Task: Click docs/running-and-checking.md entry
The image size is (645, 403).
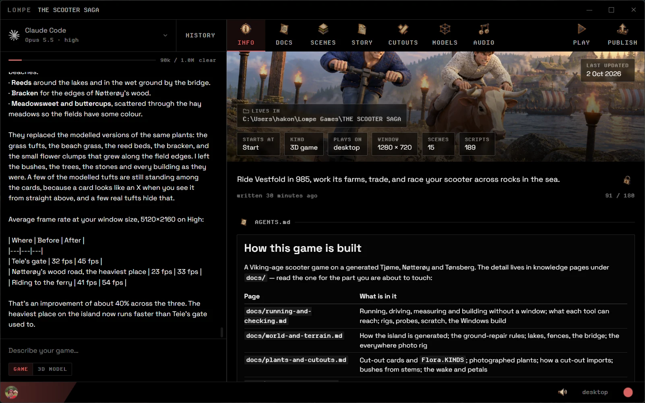Action: click(278, 316)
